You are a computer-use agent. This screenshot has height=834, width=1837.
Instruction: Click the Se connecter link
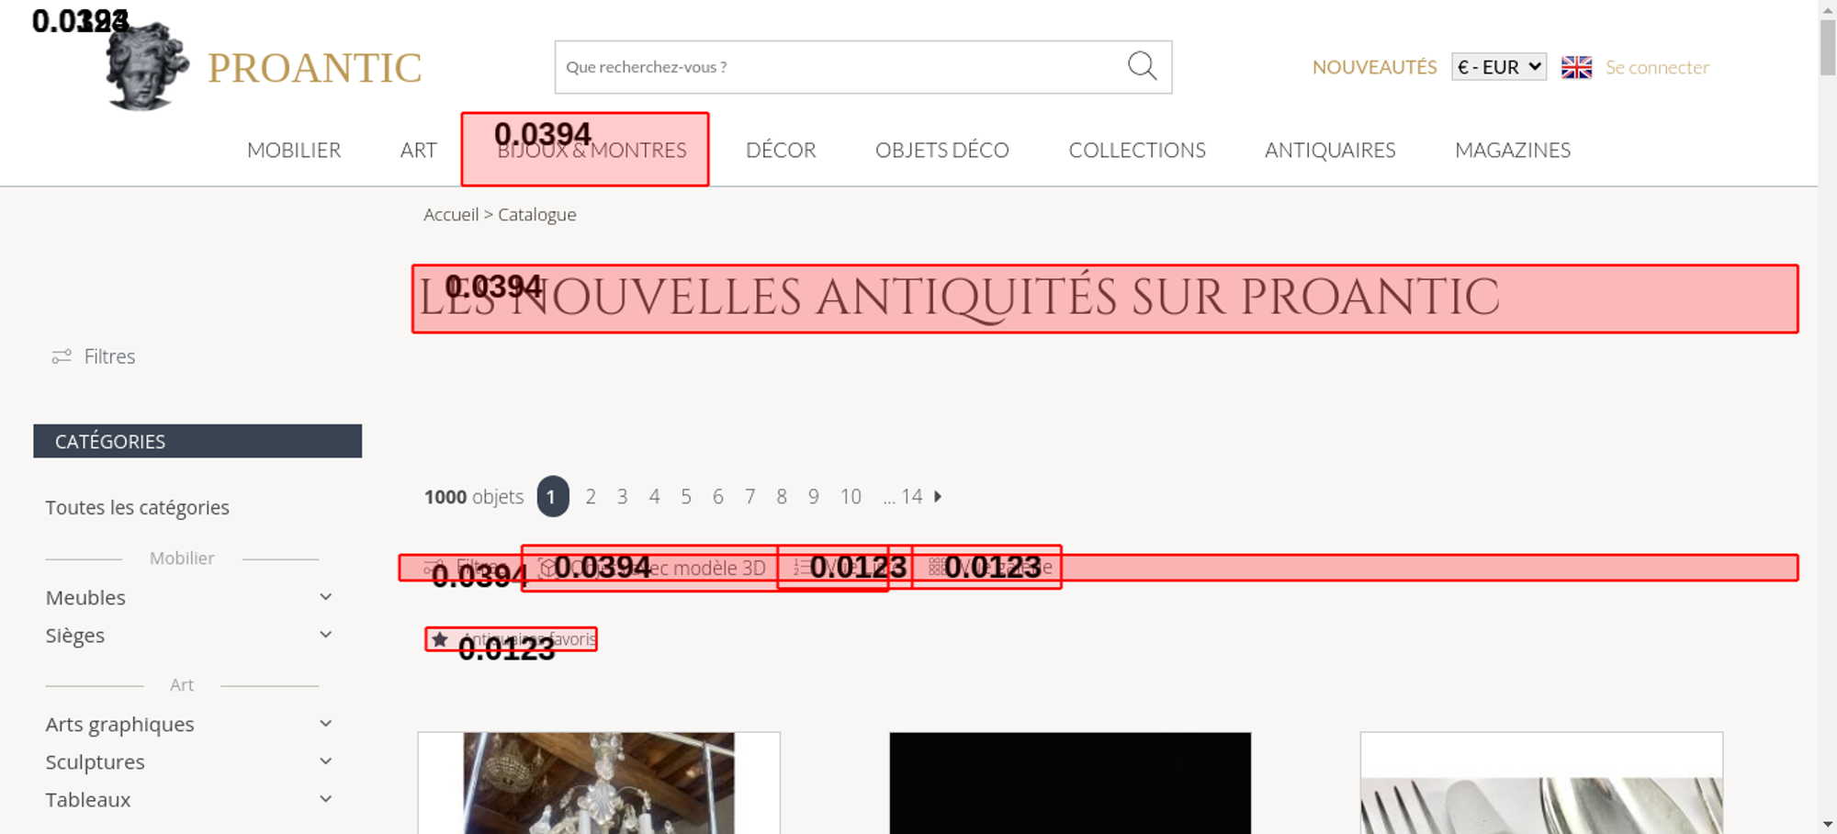[1657, 67]
